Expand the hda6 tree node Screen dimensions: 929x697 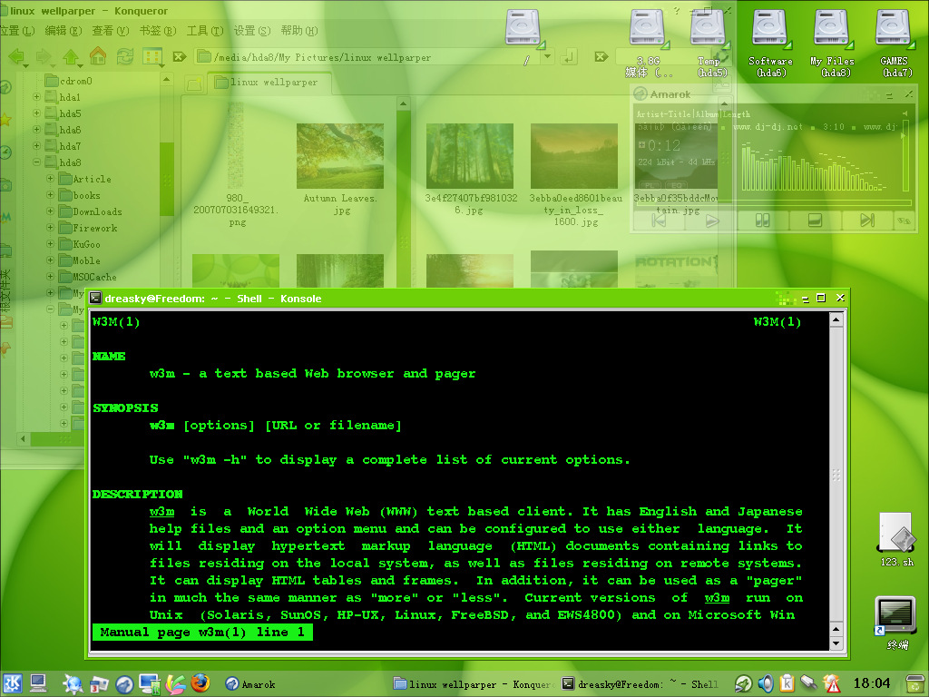pyautogui.click(x=36, y=129)
